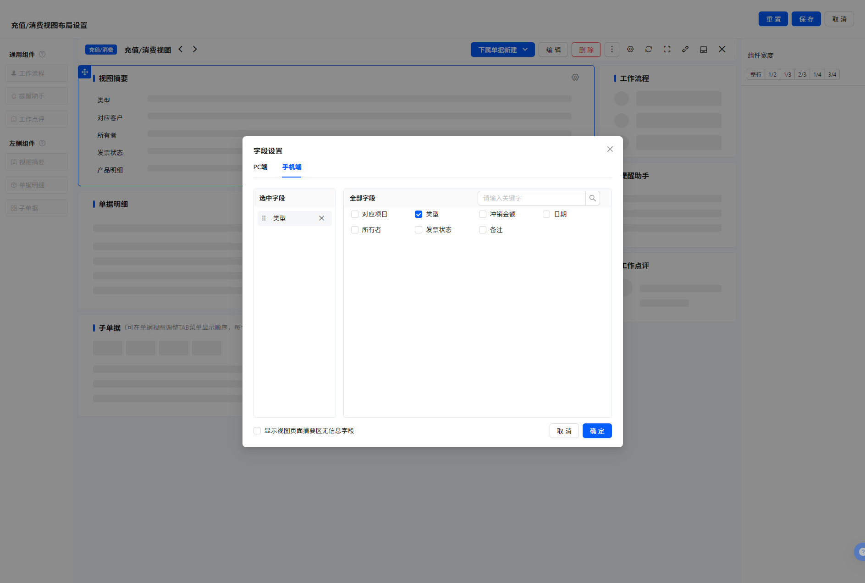Go to the next view with right chevron
865x583 pixels.
click(195, 49)
